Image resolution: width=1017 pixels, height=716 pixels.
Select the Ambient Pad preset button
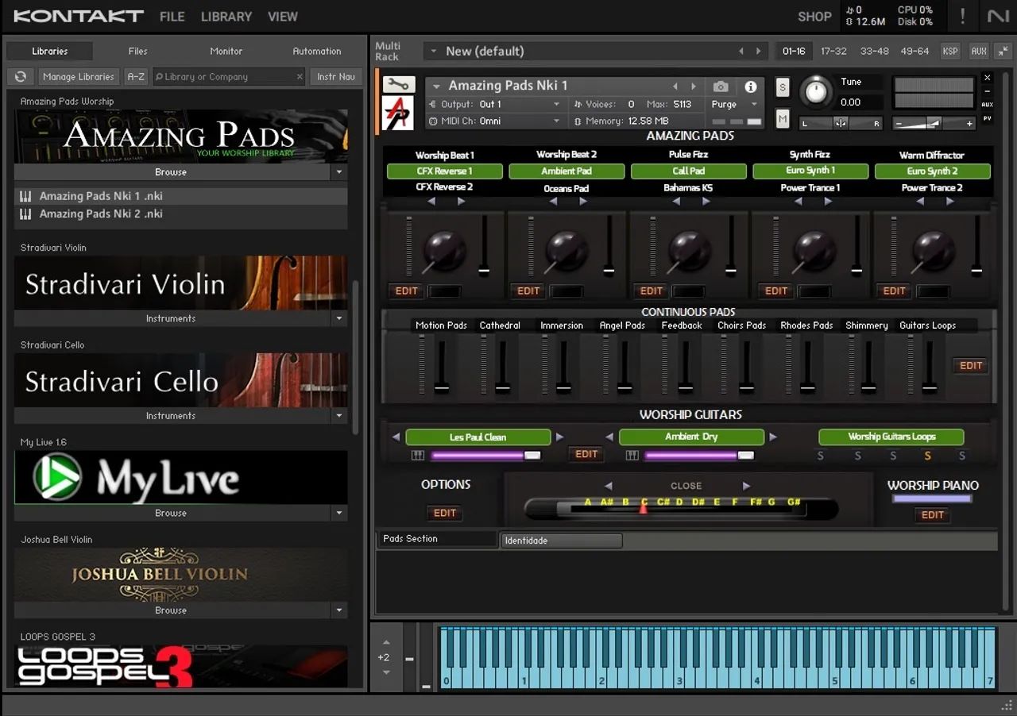click(567, 171)
